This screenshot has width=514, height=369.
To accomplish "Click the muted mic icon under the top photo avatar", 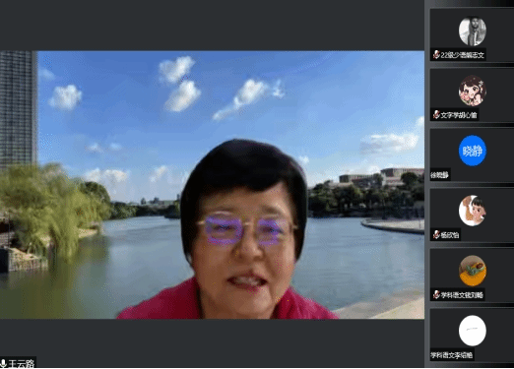I will (x=436, y=55).
